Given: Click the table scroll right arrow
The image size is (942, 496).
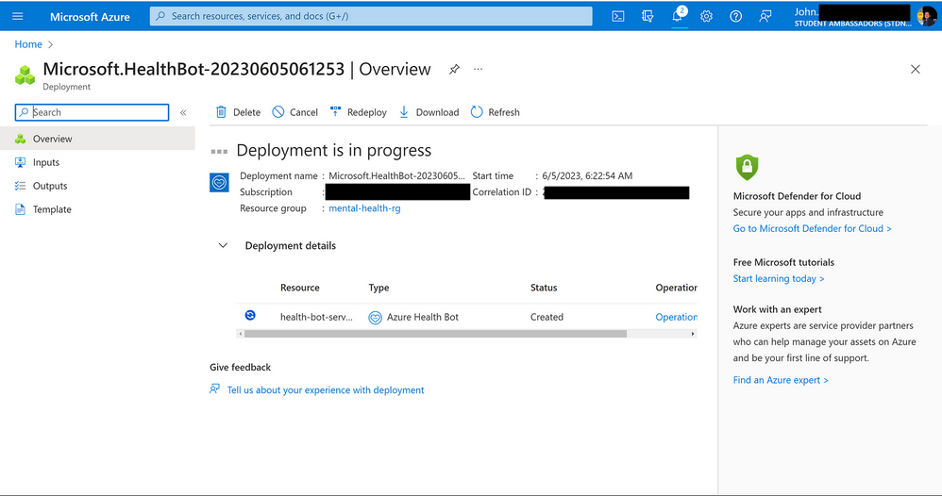Looking at the screenshot, I should click(693, 334).
